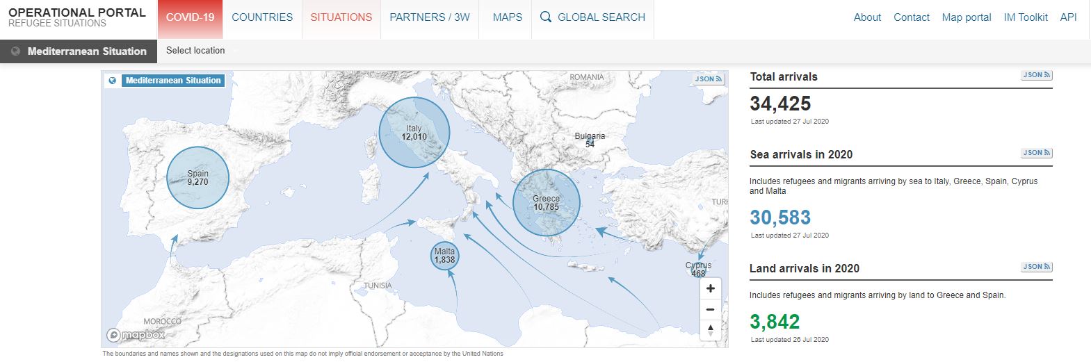Image resolution: width=1091 pixels, height=362 pixels.
Task: Open the Total arrivals JSON feed
Action: pos(1037,75)
